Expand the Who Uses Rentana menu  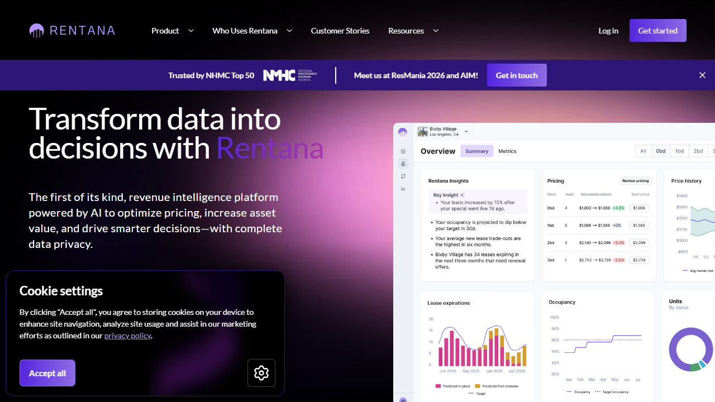pos(252,31)
